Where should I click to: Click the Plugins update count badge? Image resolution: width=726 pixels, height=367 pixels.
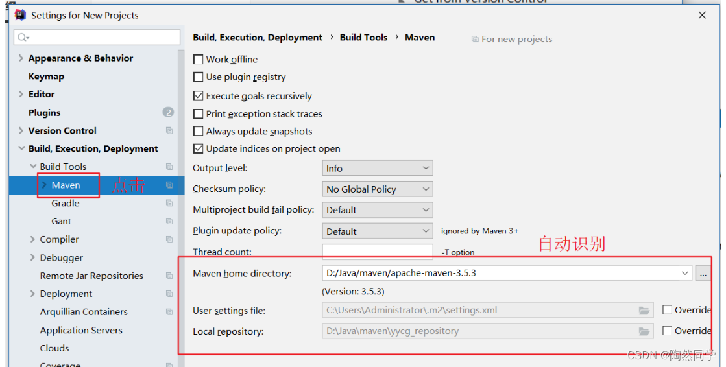click(x=168, y=112)
